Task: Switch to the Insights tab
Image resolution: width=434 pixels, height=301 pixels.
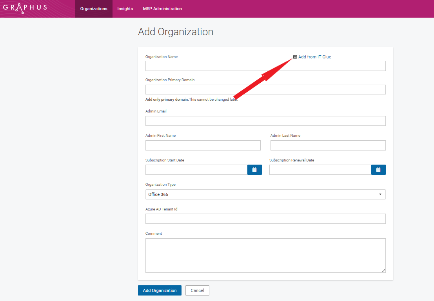Action: (125, 9)
